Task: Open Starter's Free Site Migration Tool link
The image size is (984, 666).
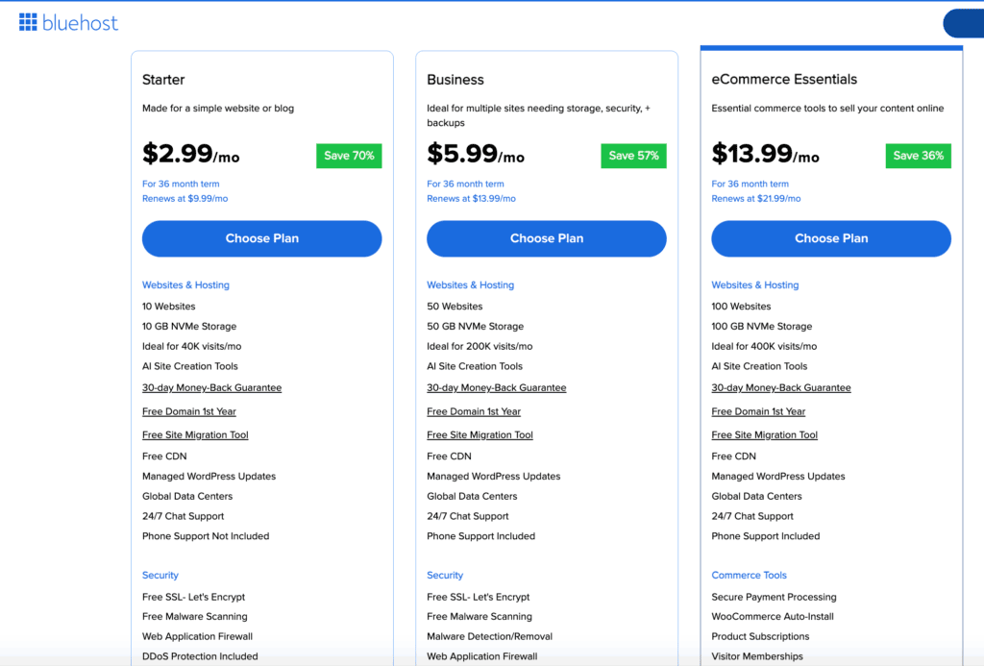Action: tap(195, 435)
